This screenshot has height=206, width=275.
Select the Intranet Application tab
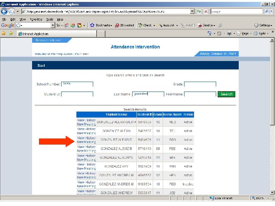click(x=57, y=34)
